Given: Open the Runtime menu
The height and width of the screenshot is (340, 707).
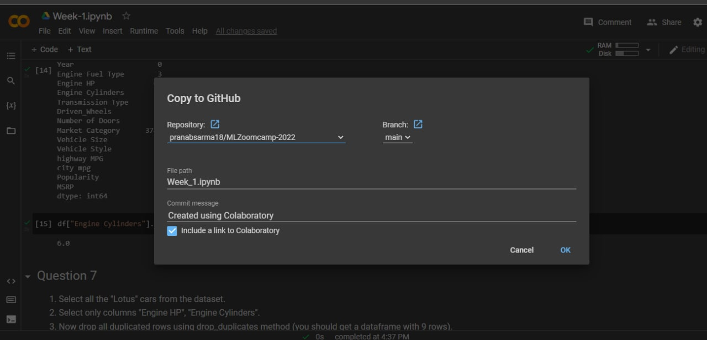Looking at the screenshot, I should 144,31.
